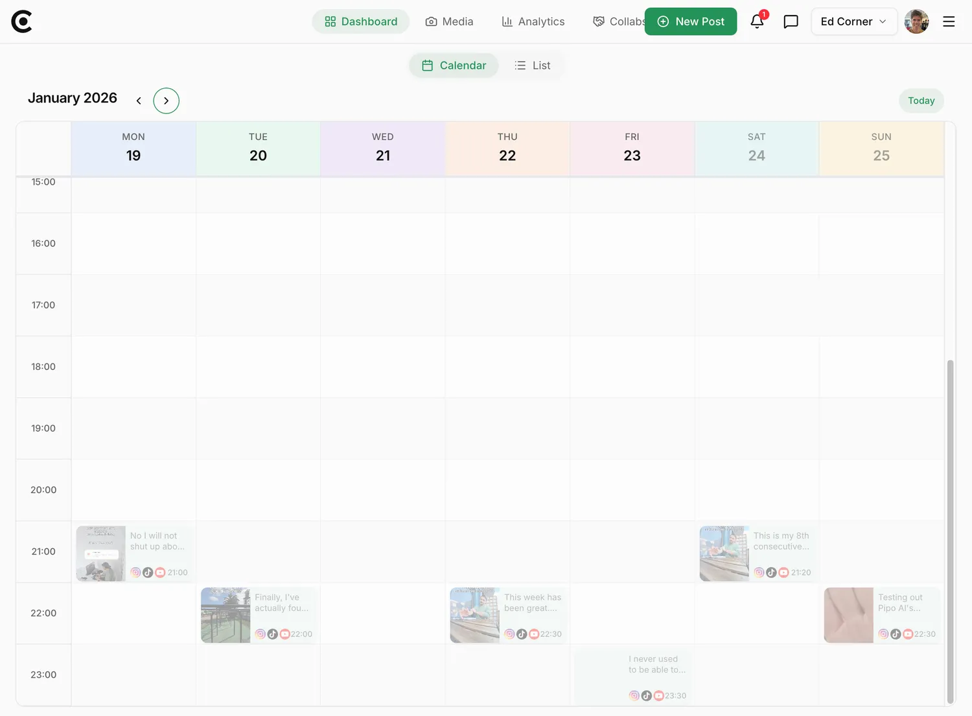Go to the Analytics tab

[x=533, y=21]
